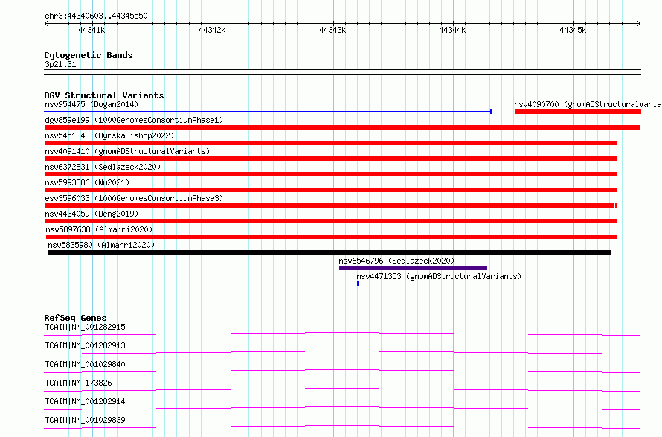Click the red bar below nsv6372831
The image size is (662, 437).
coord(330,174)
